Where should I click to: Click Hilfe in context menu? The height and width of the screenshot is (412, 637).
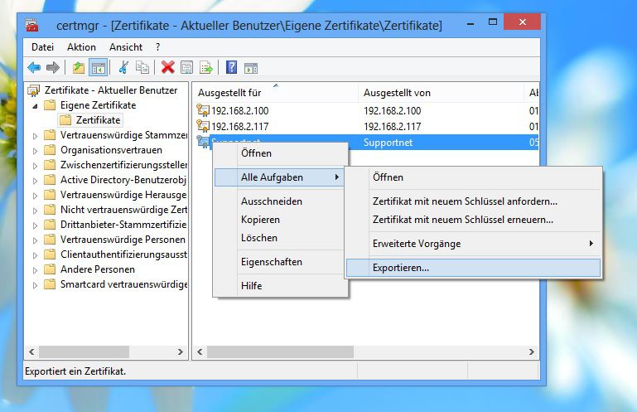tap(280, 286)
